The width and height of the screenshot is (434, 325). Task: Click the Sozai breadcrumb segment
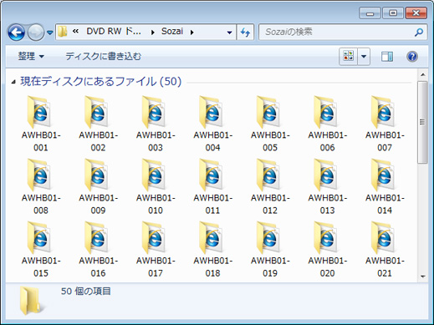172,31
